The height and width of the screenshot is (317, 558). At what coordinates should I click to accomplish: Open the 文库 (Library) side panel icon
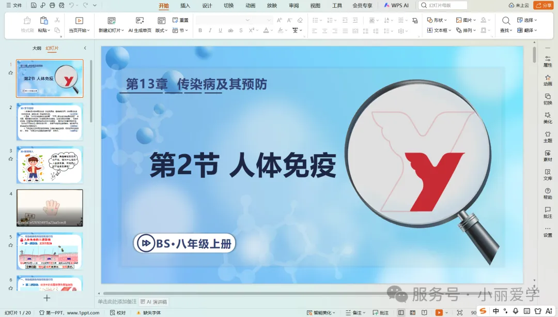[x=548, y=174]
